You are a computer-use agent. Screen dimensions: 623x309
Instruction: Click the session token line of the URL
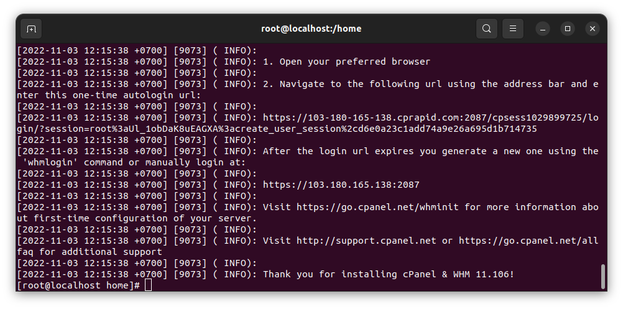tap(277, 129)
